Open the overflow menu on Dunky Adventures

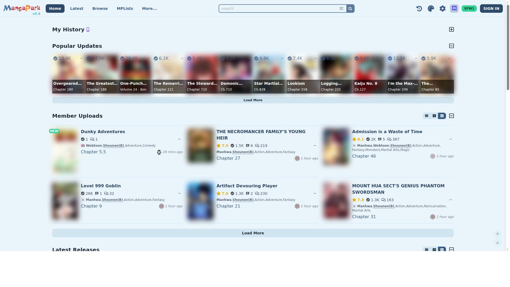(x=179, y=139)
